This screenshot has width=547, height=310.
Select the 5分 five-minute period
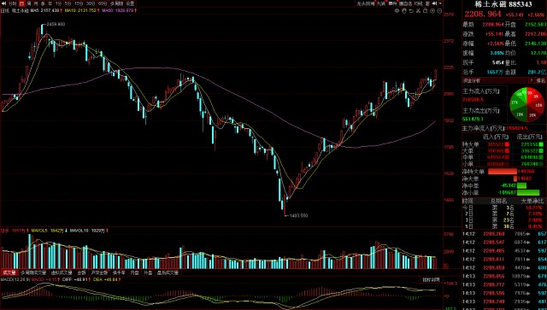68,3
